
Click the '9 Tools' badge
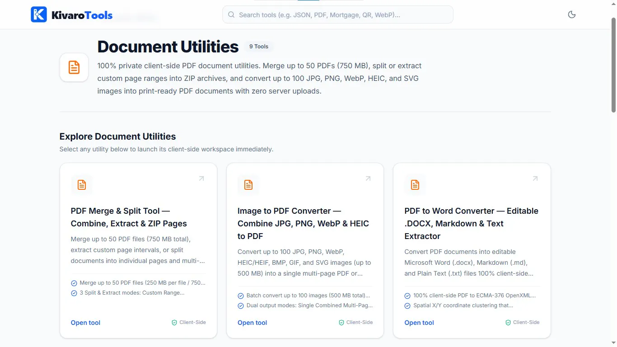[x=259, y=47]
